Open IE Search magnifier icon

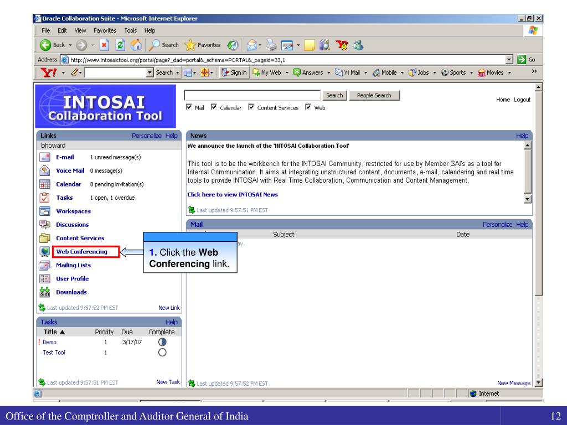(154, 45)
